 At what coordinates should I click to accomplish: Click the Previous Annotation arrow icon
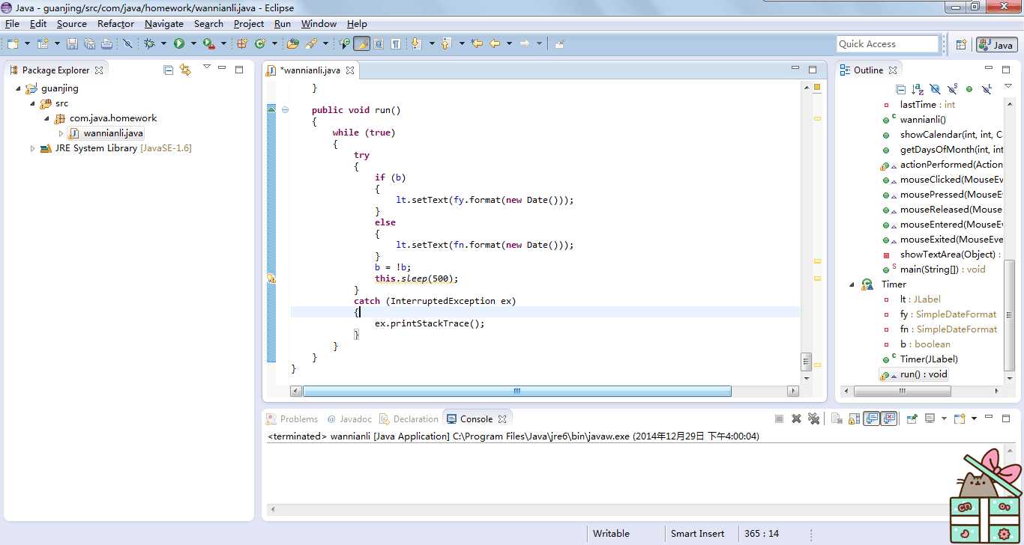point(445,44)
